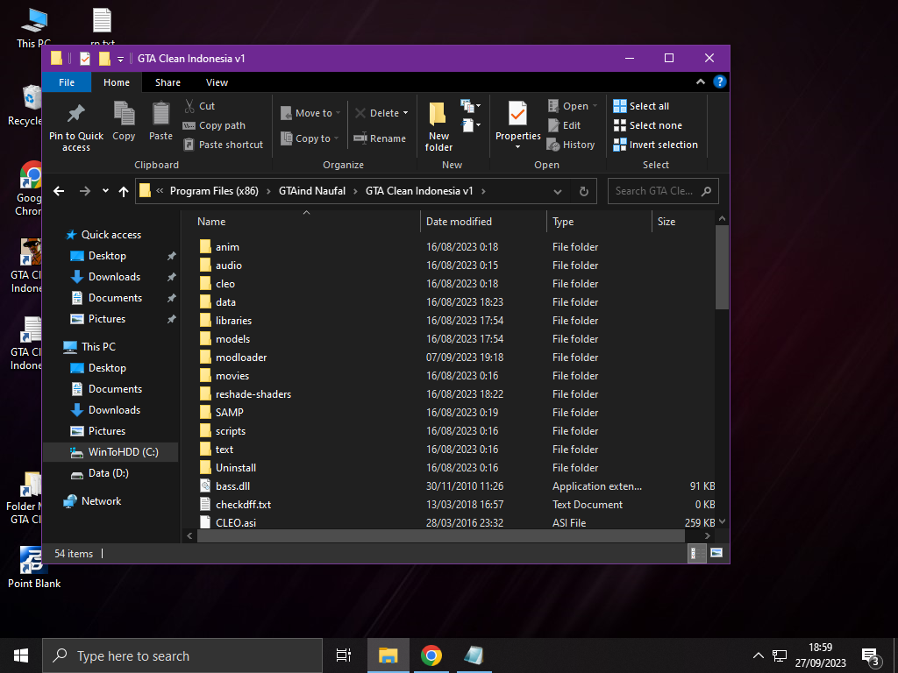The height and width of the screenshot is (673, 898).
Task: Switch to large icons view layout
Action: pos(716,554)
